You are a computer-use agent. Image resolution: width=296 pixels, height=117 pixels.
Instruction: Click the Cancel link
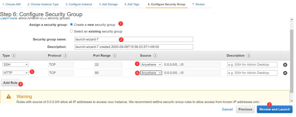click(x=227, y=109)
